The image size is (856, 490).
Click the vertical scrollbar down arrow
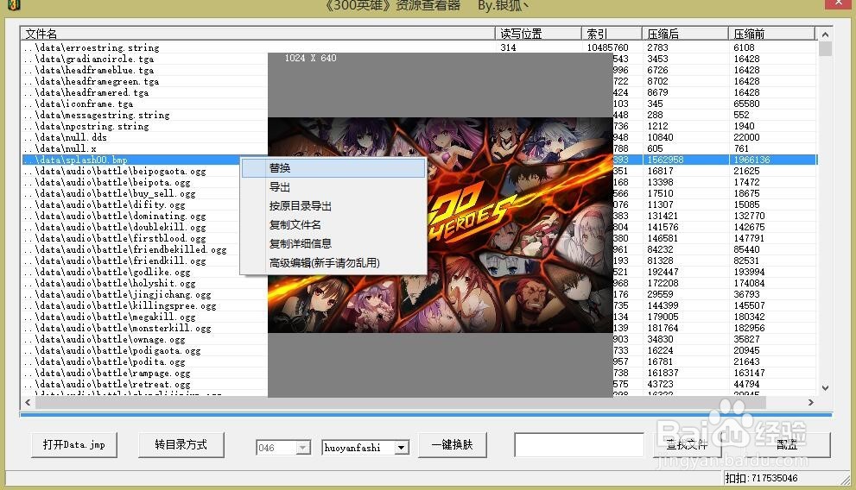[825, 388]
